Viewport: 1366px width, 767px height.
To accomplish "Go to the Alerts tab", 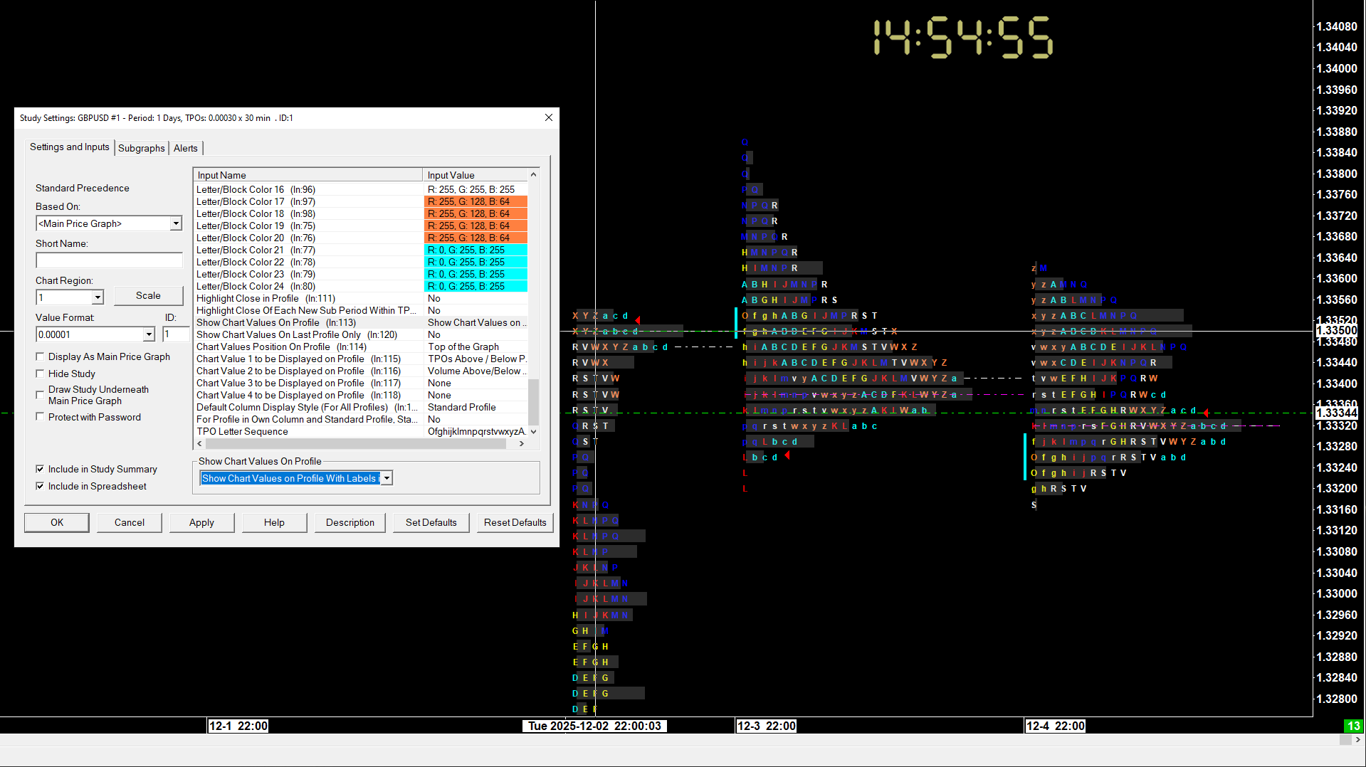I will pyautogui.click(x=186, y=148).
